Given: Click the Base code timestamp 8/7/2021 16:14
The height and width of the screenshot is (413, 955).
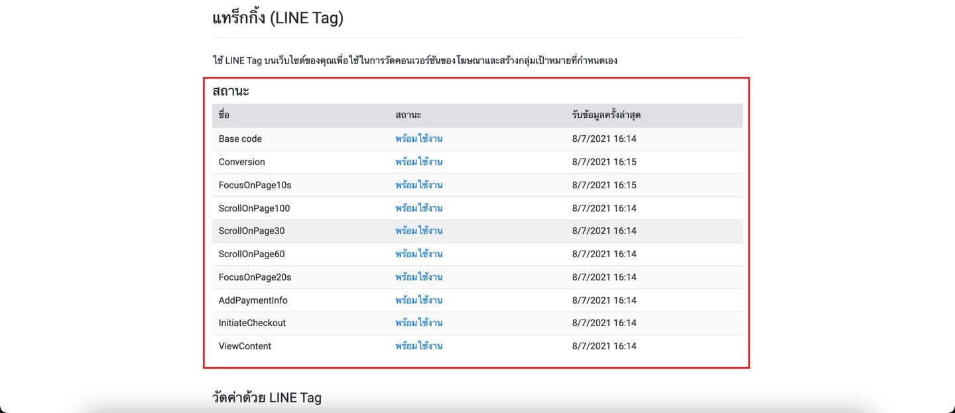Looking at the screenshot, I should 604,139.
